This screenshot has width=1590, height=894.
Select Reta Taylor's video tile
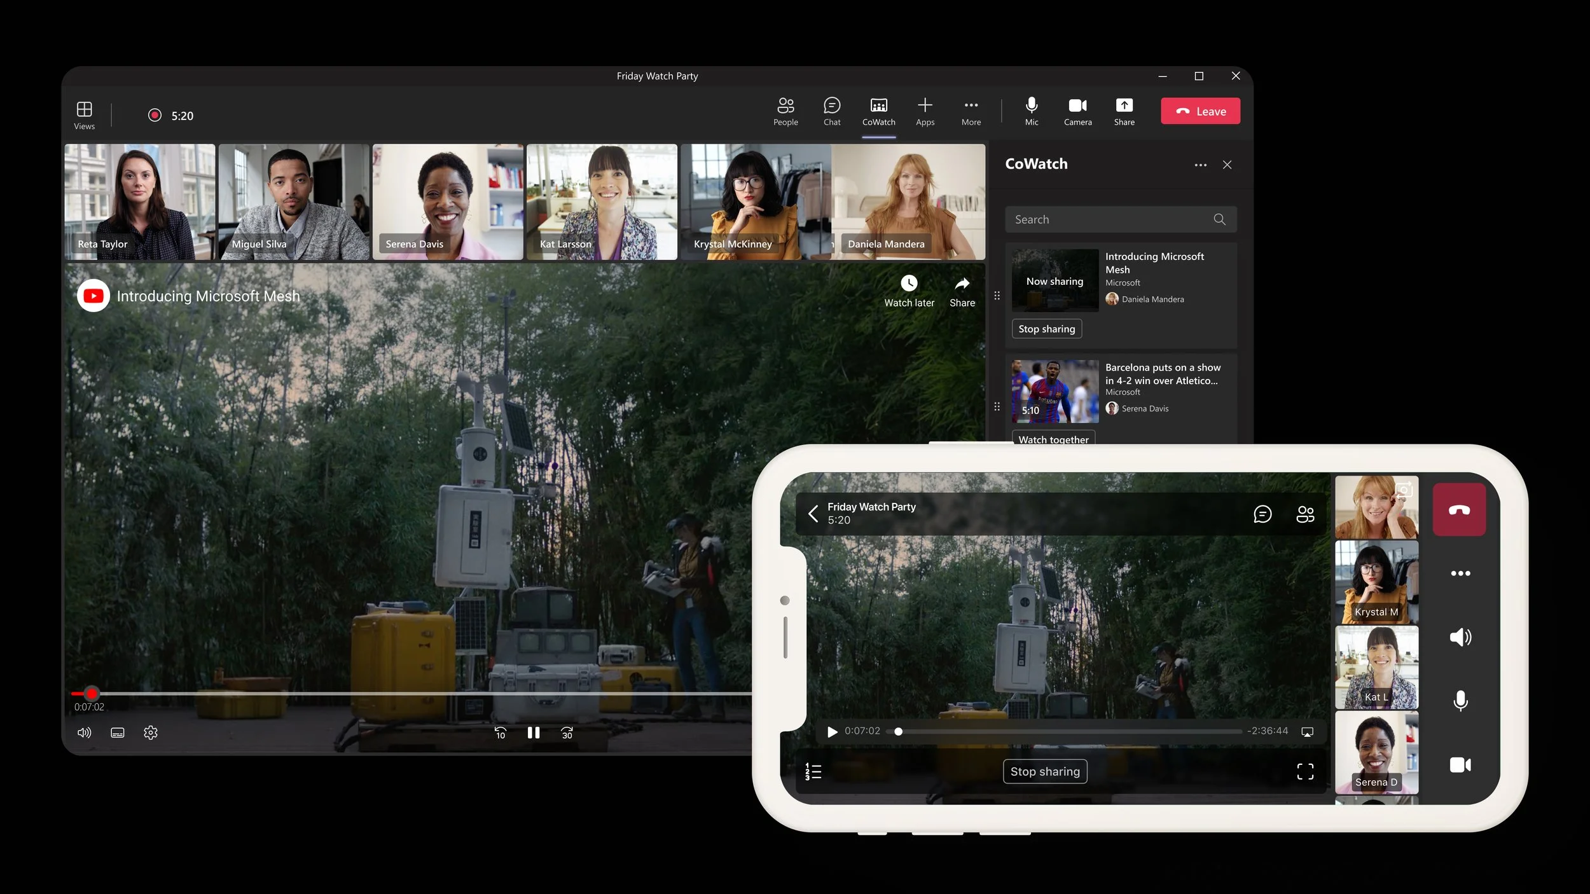(x=140, y=202)
